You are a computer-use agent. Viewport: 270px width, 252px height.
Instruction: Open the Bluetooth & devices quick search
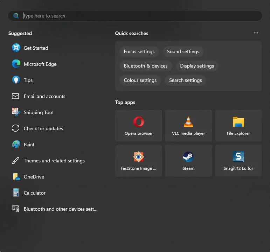[x=146, y=66]
